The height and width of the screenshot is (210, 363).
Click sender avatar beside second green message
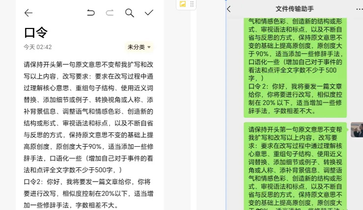(x=357, y=130)
